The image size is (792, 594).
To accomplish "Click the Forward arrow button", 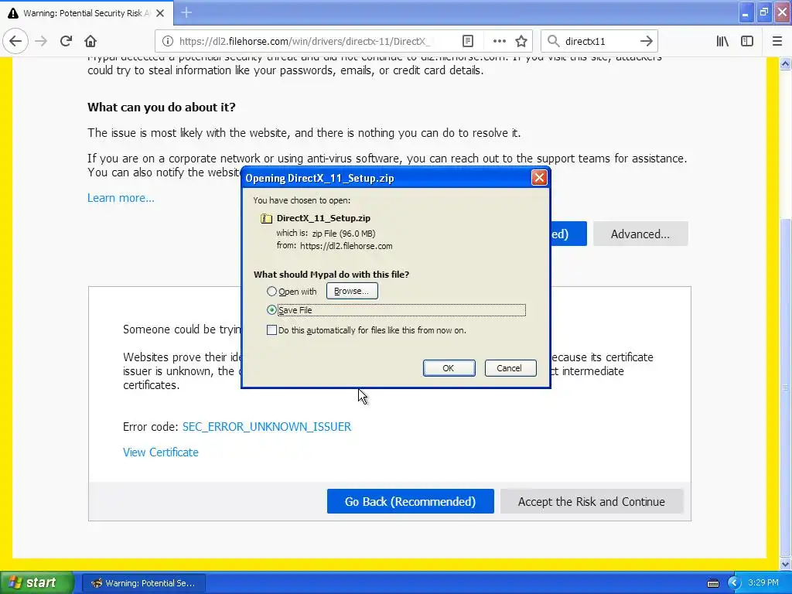I will pos(41,42).
